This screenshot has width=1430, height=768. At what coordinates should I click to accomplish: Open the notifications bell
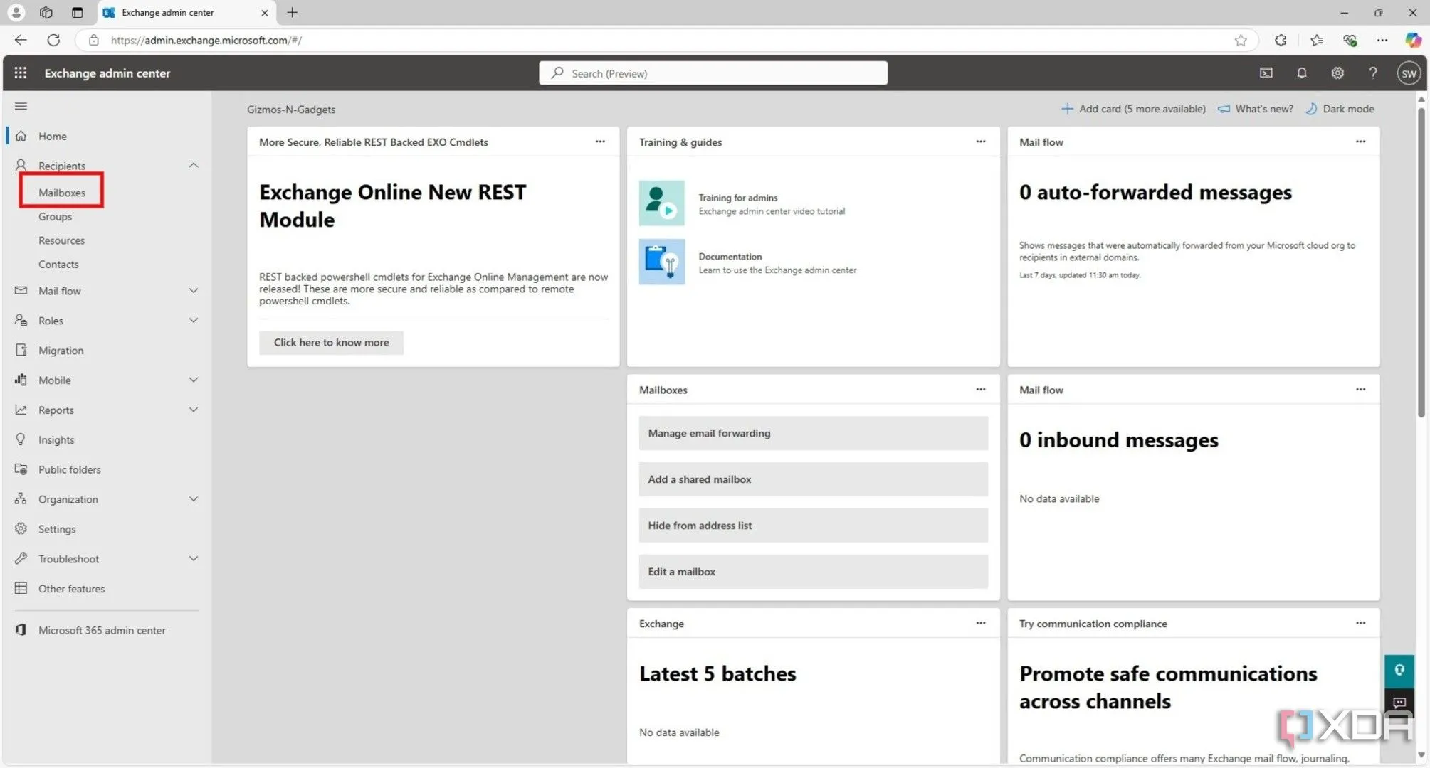(x=1301, y=73)
